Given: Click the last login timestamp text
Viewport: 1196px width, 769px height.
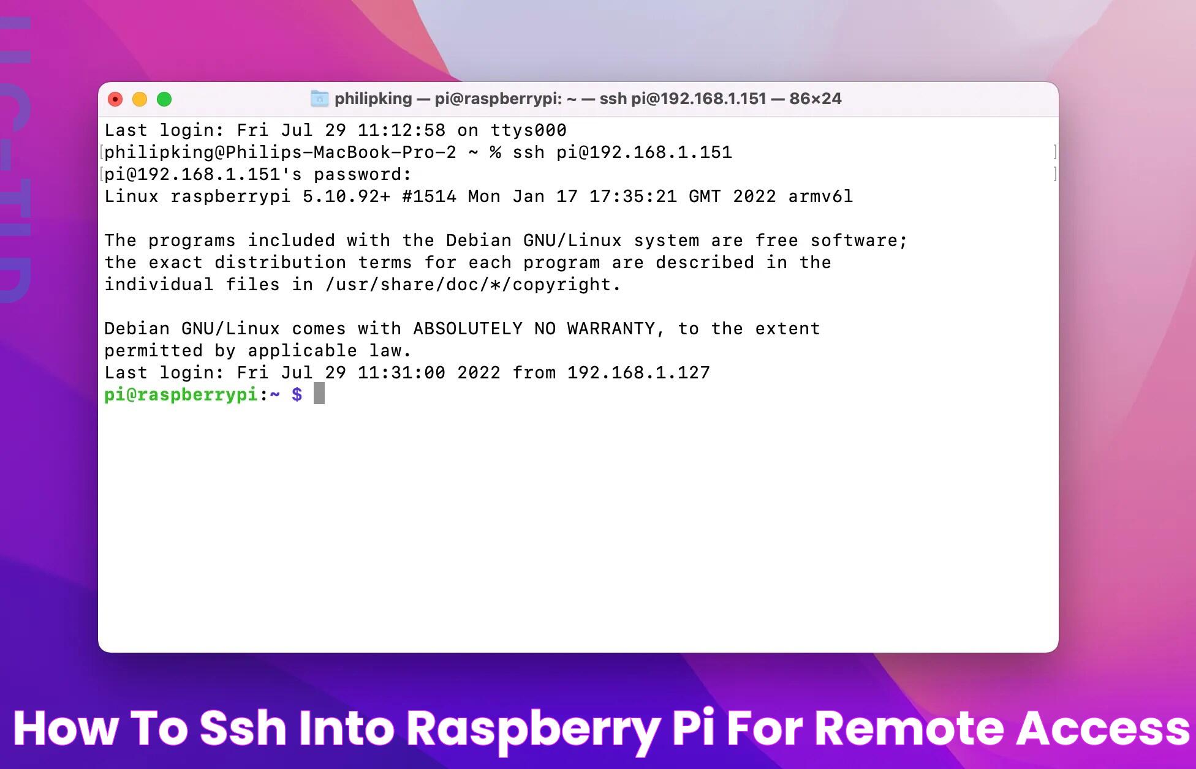Looking at the screenshot, I should (407, 372).
